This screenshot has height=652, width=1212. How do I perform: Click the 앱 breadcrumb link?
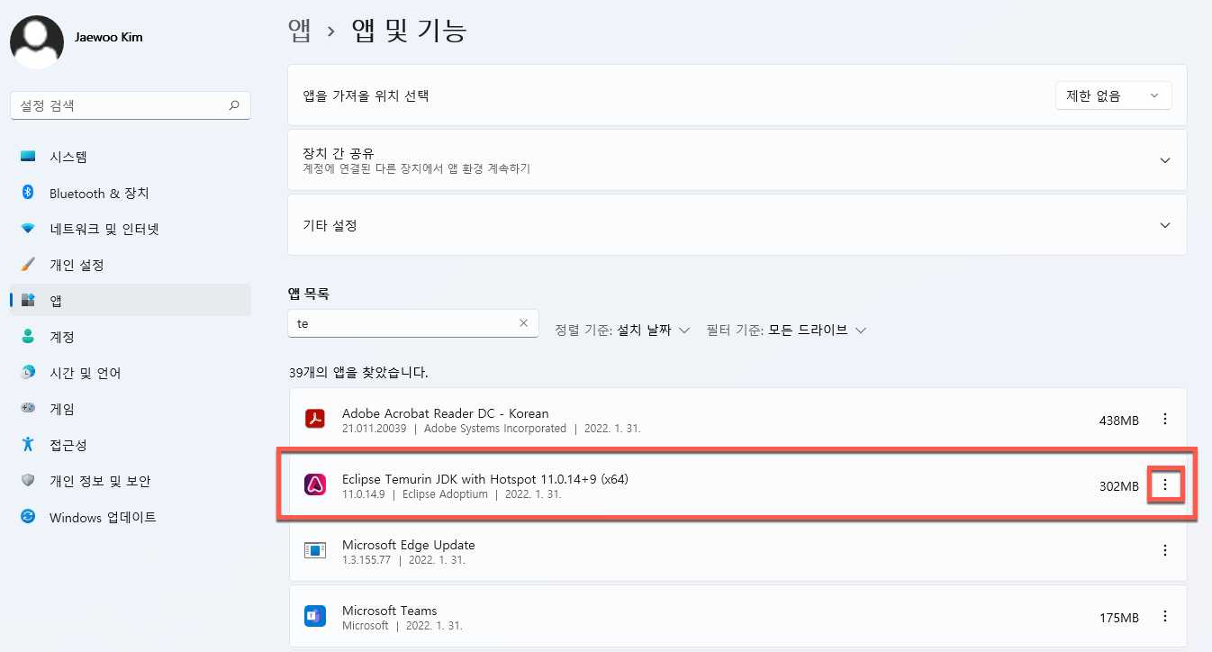click(300, 30)
